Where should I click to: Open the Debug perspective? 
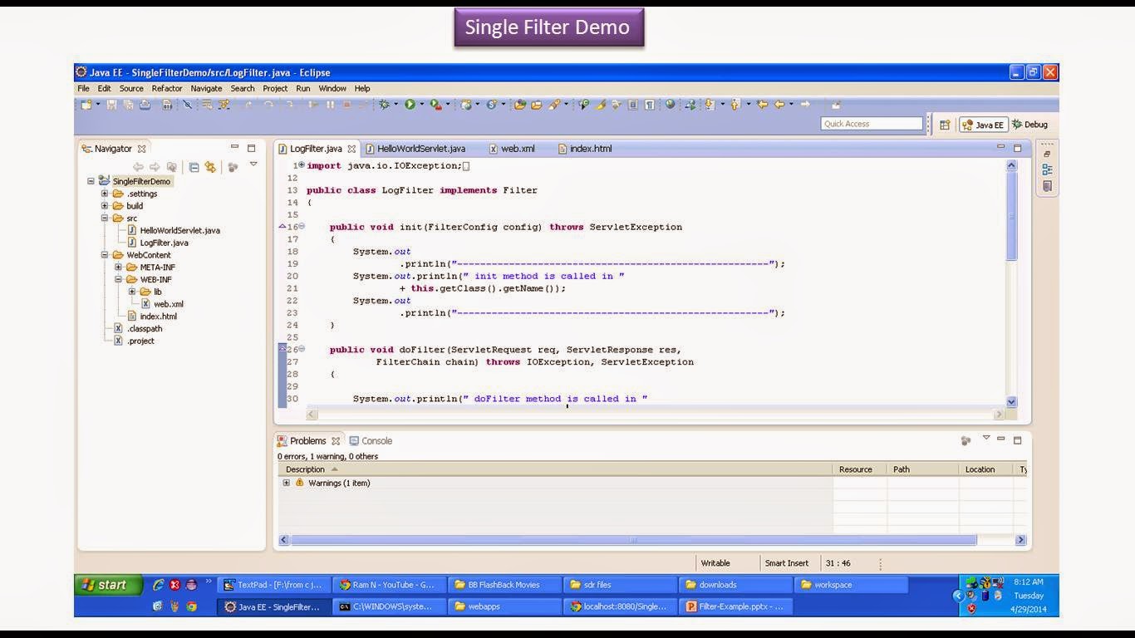pyautogui.click(x=1029, y=124)
